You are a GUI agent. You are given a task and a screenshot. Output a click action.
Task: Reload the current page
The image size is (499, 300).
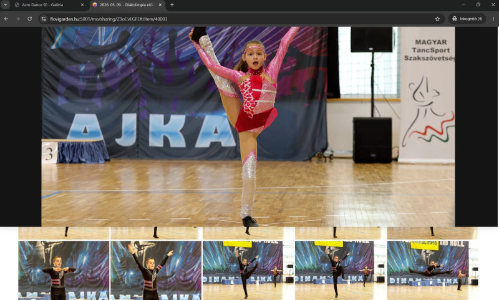click(x=29, y=19)
